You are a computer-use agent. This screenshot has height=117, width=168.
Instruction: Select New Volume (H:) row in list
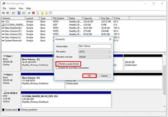click(61, 34)
